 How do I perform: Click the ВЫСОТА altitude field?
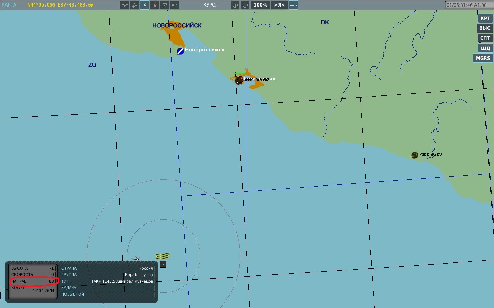tap(33, 268)
